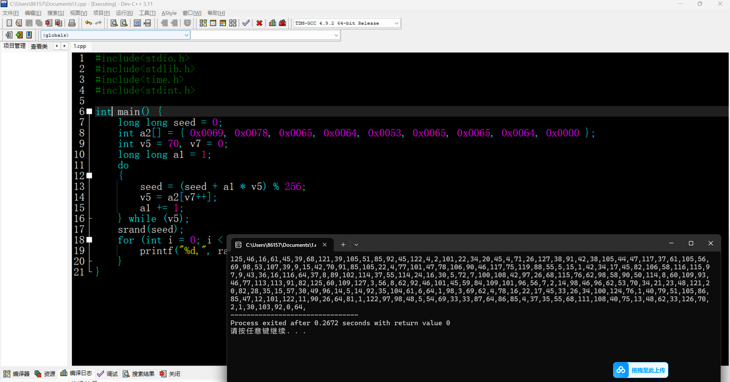This screenshot has height=382, width=730.
Task: Open the 资源 bottom tab
Action: tap(45, 374)
